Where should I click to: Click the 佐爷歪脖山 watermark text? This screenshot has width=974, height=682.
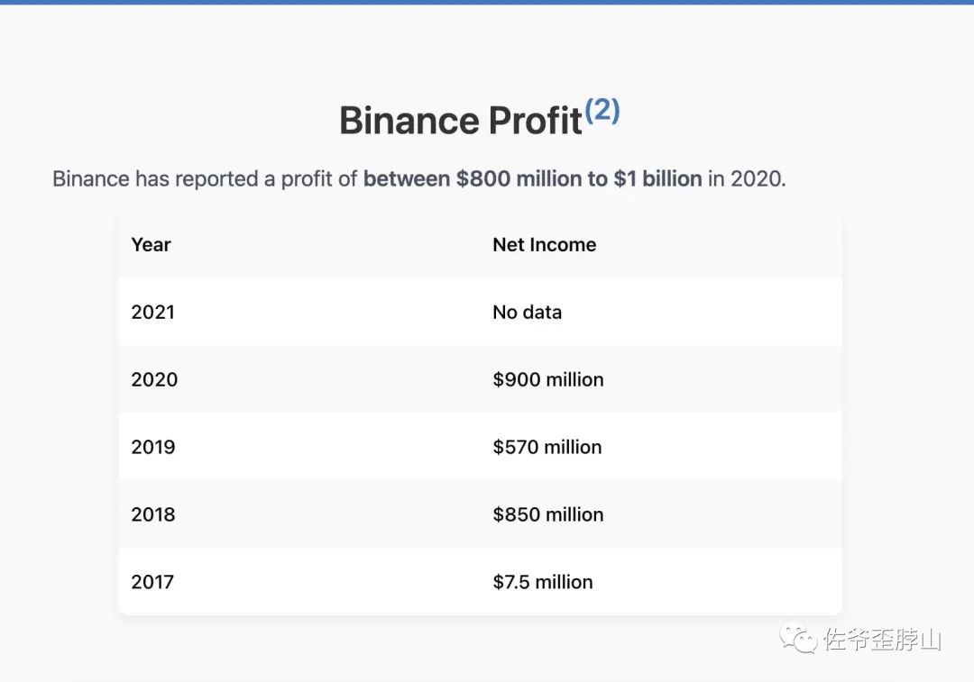[x=882, y=641]
